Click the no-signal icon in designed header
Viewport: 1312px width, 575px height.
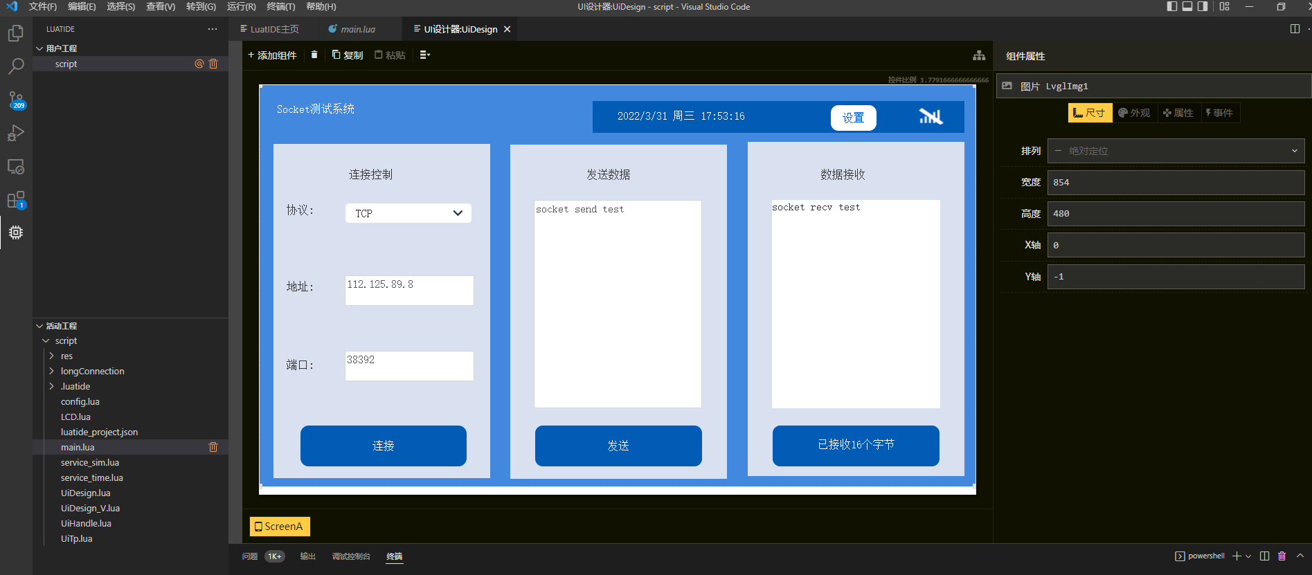tap(931, 116)
